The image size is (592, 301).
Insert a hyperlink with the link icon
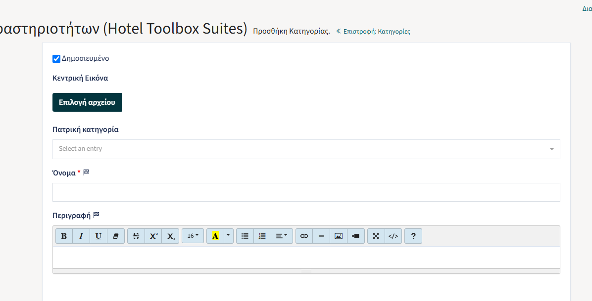click(x=304, y=236)
